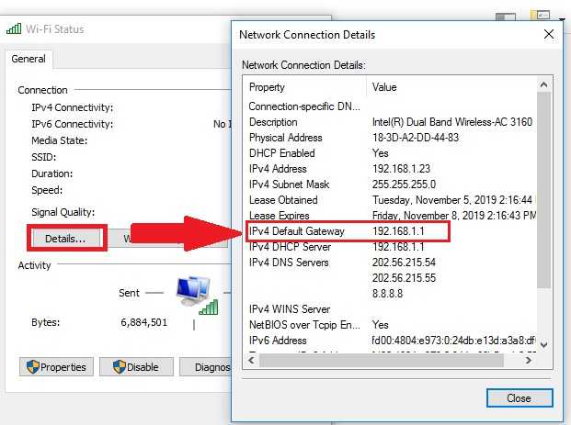Viewport: 571px width, 425px height.
Task: Select the MAC value 18-3D-A2-DD-44-83
Action: [x=416, y=138]
